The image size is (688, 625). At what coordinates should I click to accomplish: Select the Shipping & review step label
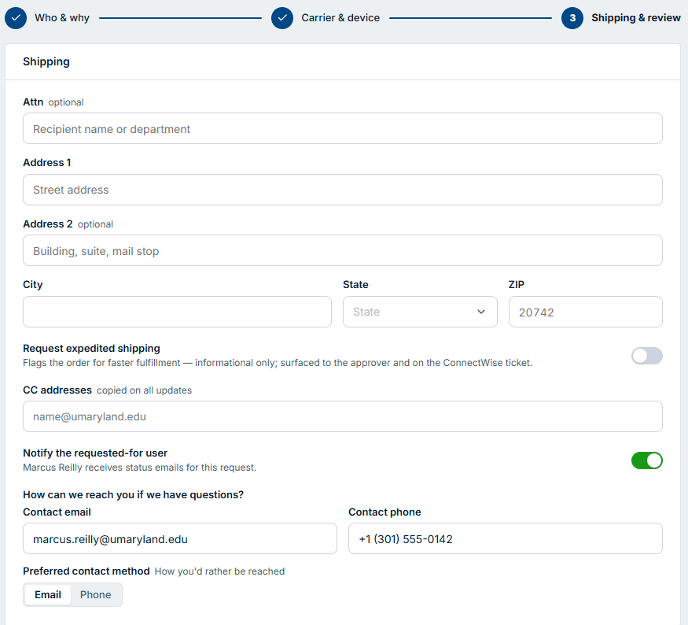point(636,18)
